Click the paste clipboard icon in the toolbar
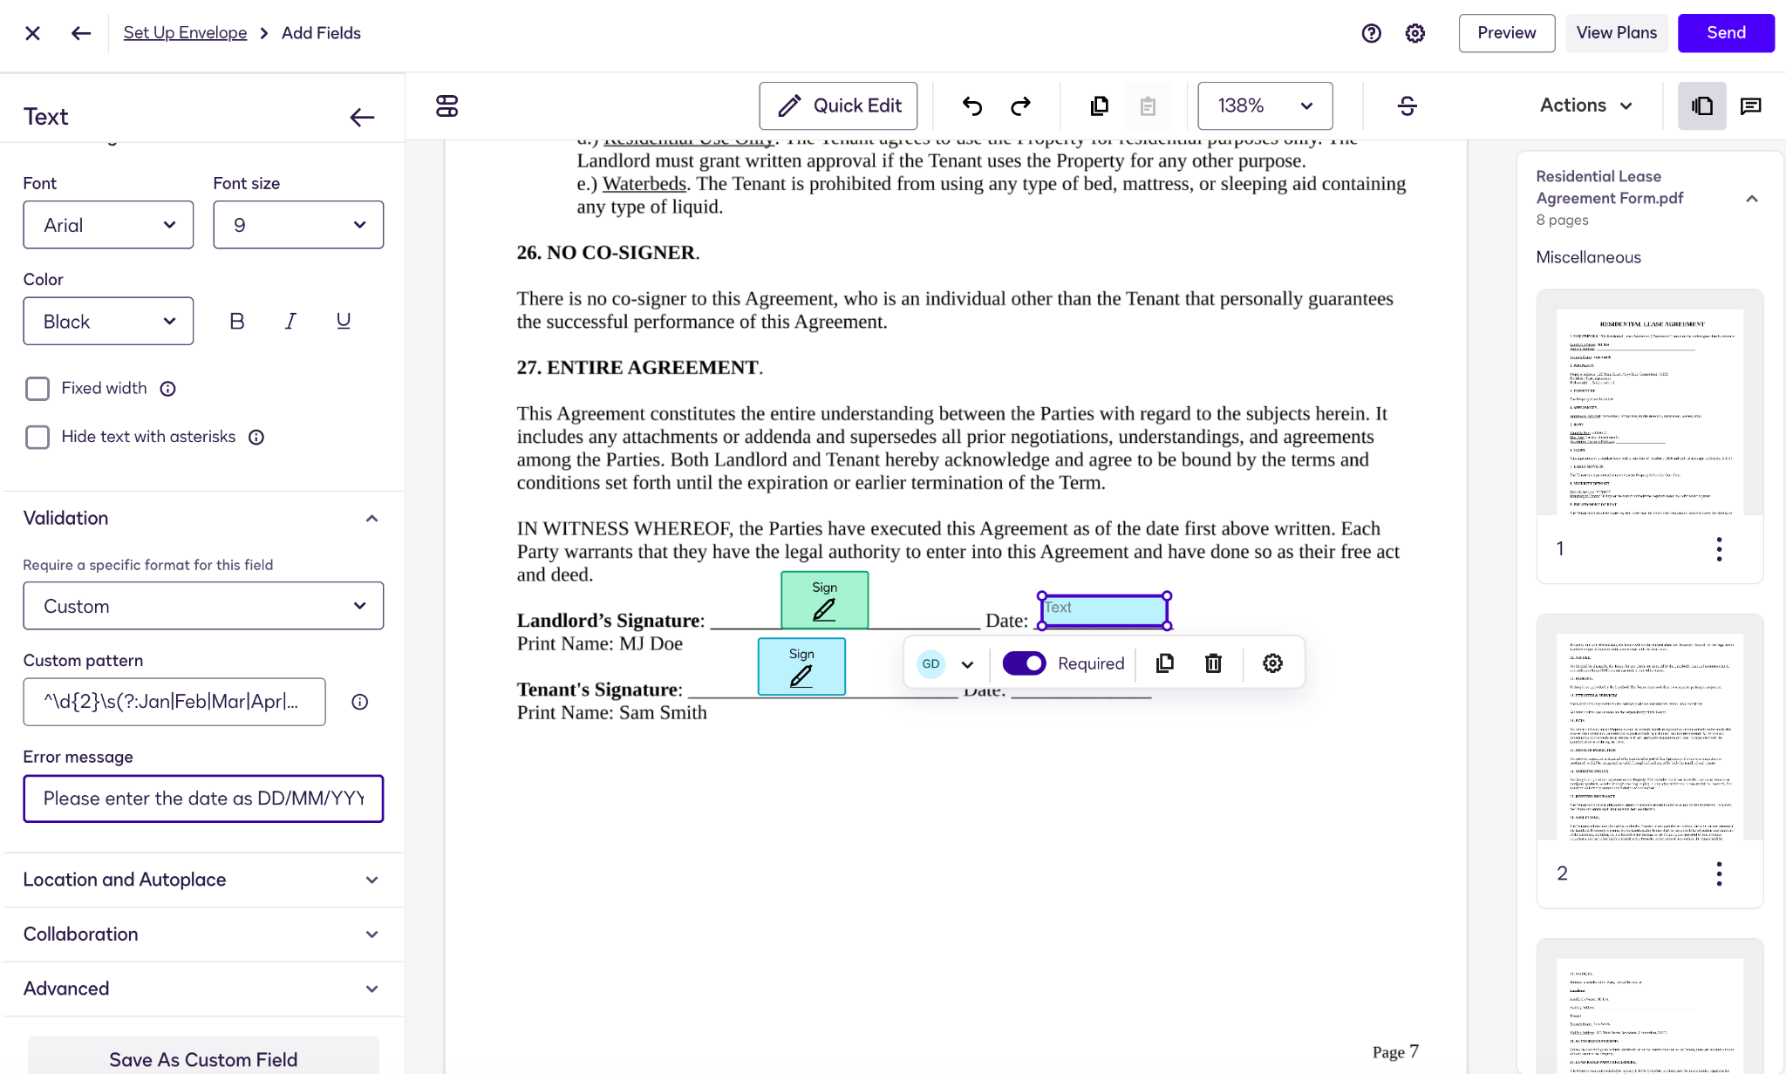This screenshot has height=1074, width=1786. [x=1148, y=105]
